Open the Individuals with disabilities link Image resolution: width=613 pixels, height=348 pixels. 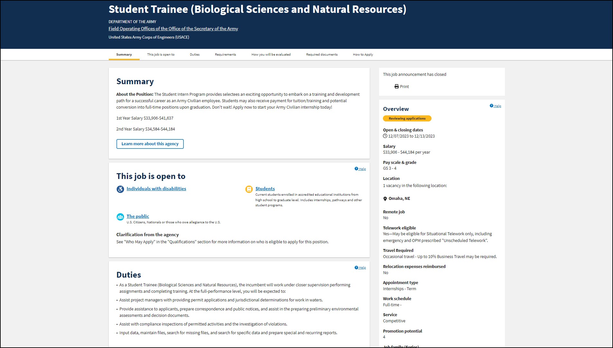(156, 189)
